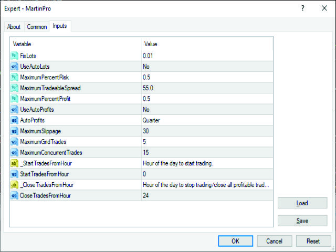Open the AutoProfits Quarter value dropdown
The height and width of the screenshot is (252, 336).
coord(207,120)
